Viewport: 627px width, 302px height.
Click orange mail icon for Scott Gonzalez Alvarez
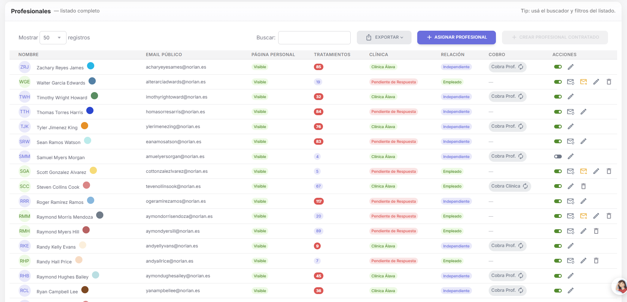[x=583, y=171]
